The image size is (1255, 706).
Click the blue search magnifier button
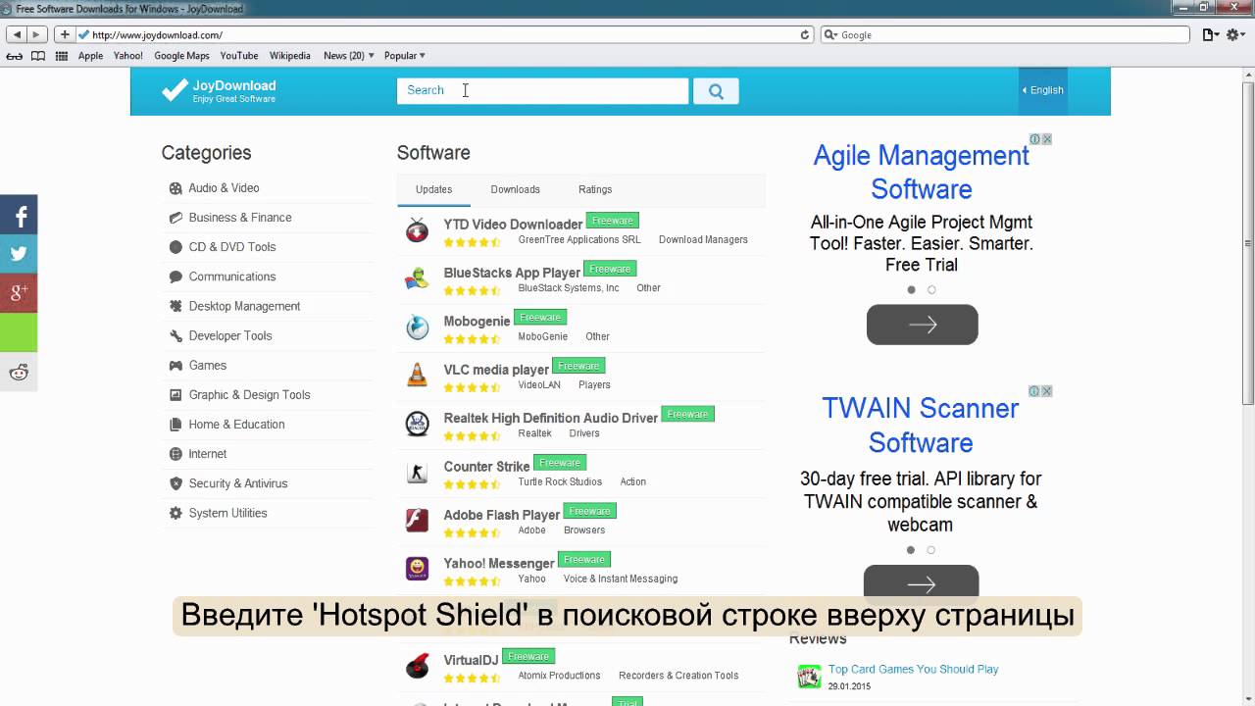[716, 91]
